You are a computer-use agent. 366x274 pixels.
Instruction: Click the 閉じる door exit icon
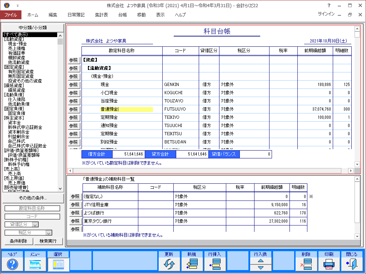[x=352, y=264]
